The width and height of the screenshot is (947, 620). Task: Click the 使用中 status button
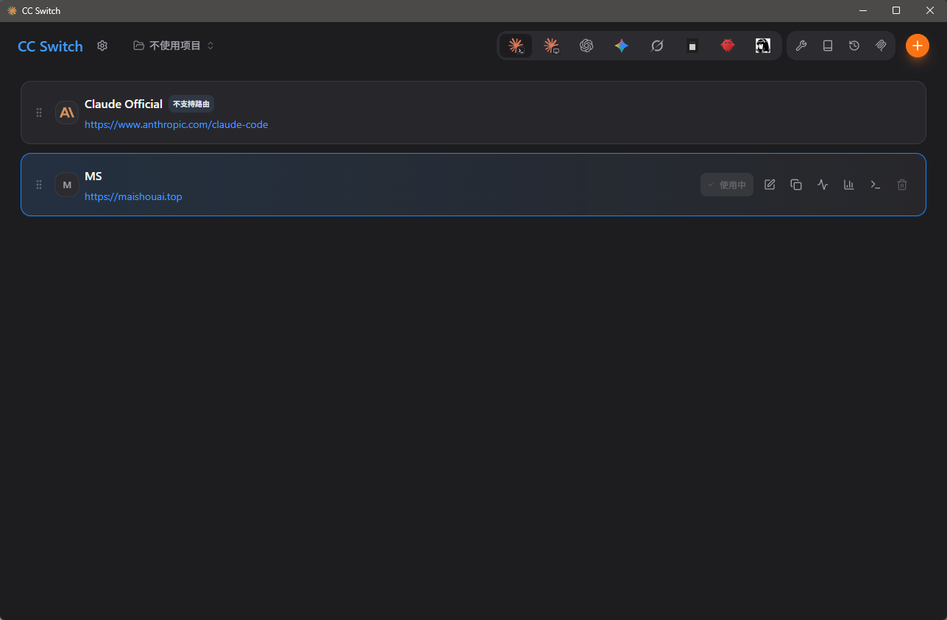727,185
